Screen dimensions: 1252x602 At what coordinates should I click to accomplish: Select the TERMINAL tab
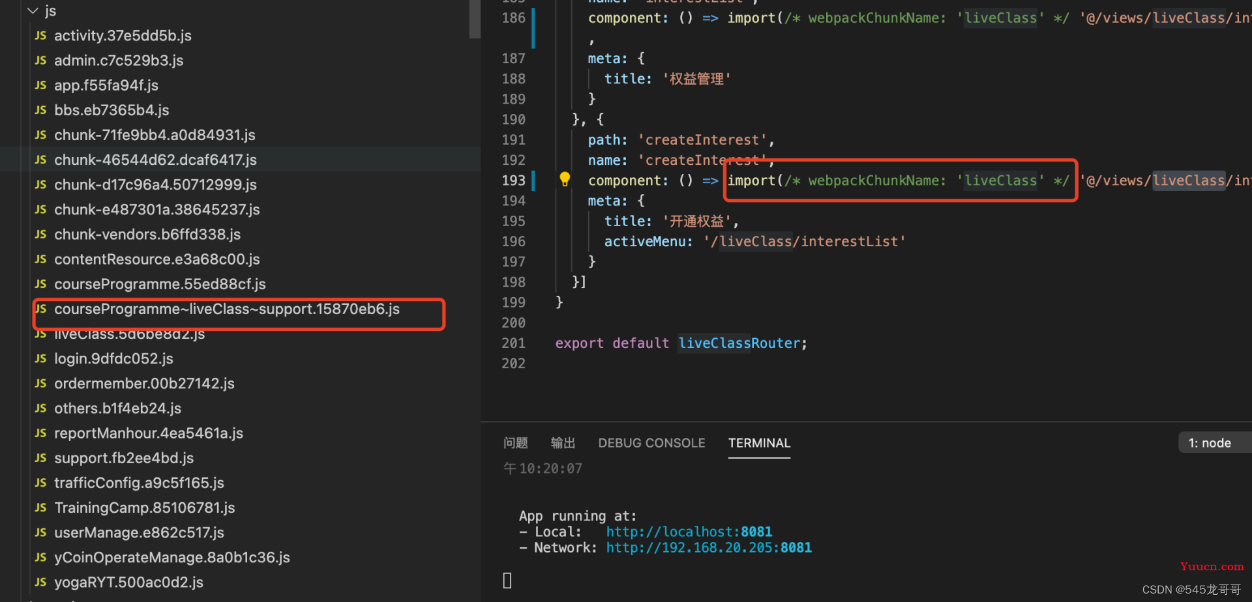[x=759, y=443]
